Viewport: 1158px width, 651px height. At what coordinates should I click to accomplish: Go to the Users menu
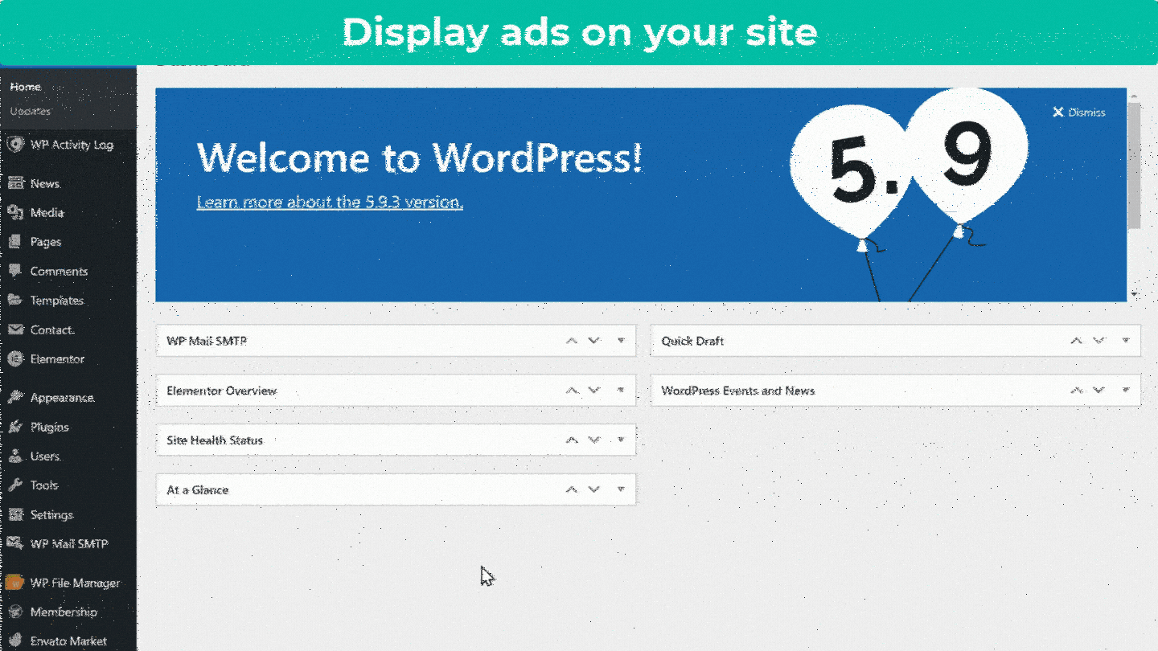click(x=45, y=456)
